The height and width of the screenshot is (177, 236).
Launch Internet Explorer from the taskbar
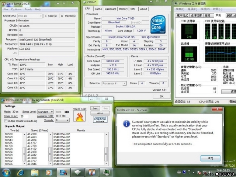point(21,173)
